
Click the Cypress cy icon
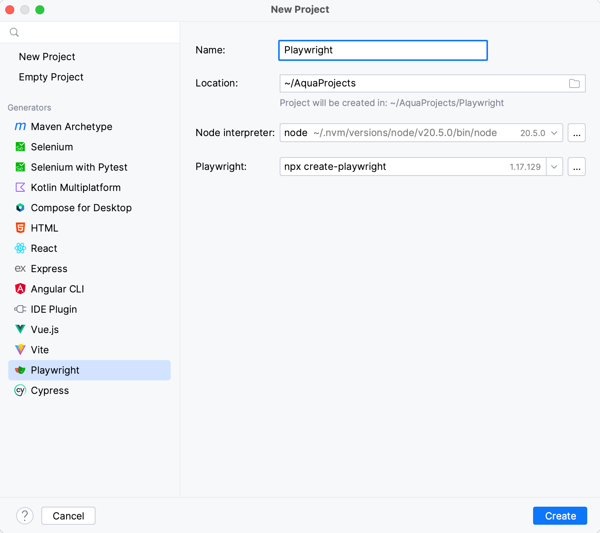20,391
